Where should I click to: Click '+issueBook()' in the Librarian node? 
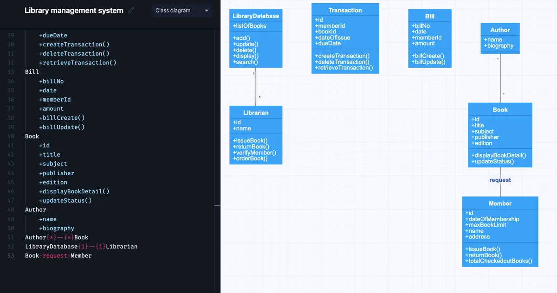coord(250,140)
